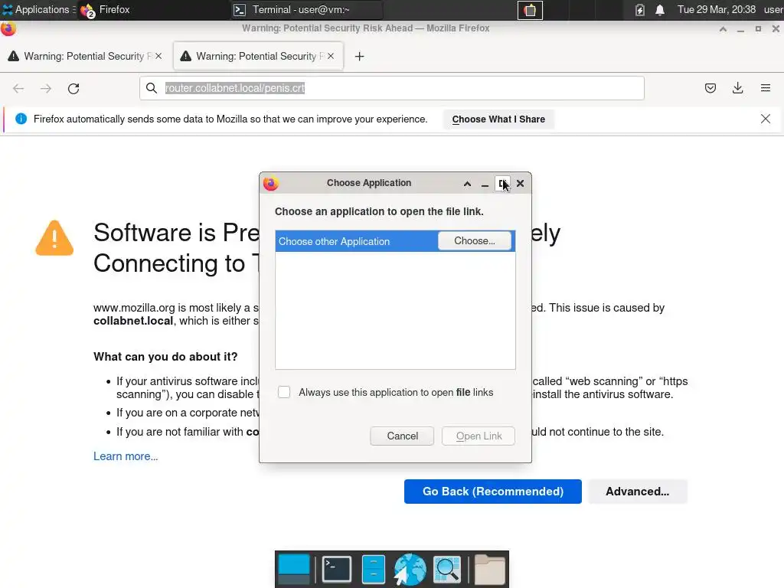Viewport: 784px width, 588px height.
Task: Click the clipboard manager panel icon
Action: click(x=530, y=10)
